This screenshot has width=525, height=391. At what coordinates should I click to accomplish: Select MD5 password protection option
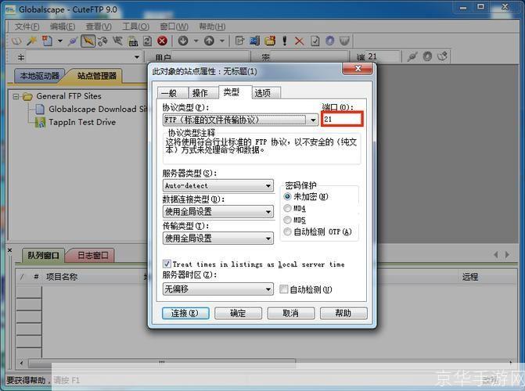[295, 220]
